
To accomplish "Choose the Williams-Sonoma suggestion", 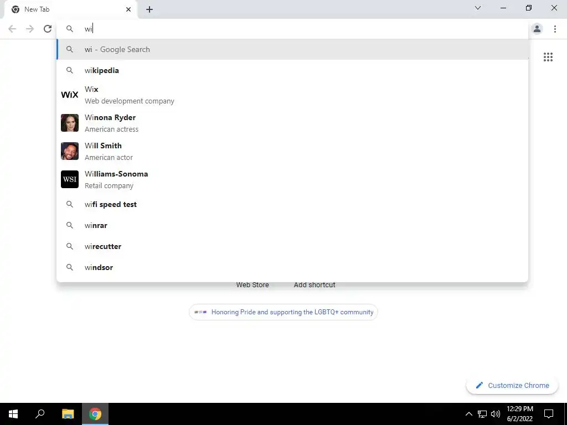I will [292, 179].
